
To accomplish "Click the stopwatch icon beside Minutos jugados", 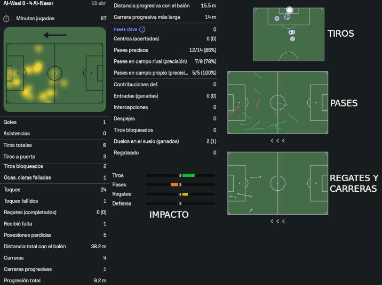I will (x=7, y=18).
